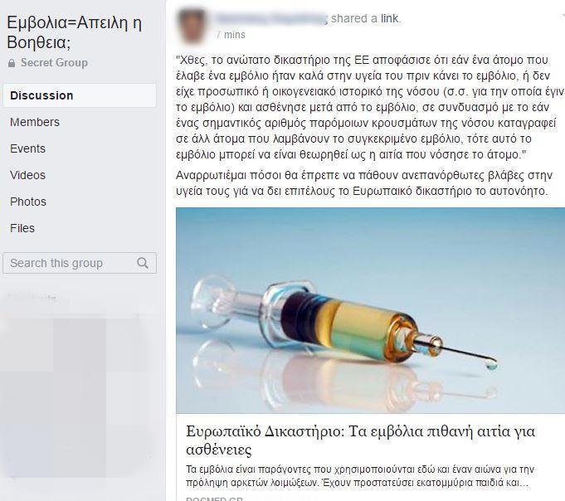565x501 pixels.
Task: Open the Discussion tab
Action: click(x=80, y=95)
